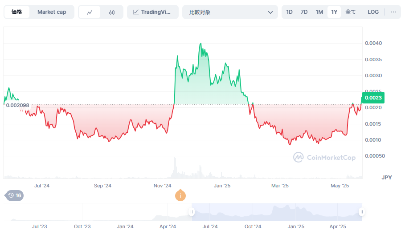Screen dimensions: 405x234
Task: Open the more options ellipsis menu
Action: 393,12
